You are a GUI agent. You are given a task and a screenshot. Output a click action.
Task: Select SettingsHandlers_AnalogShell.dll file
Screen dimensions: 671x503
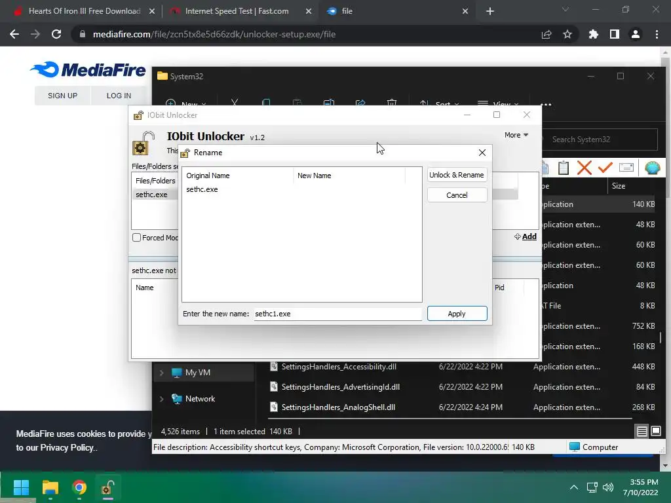(338, 407)
